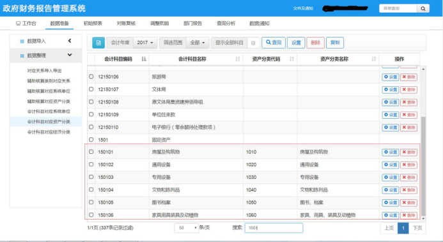
Task: Open 会计科目对应资产分类 in sidebar
Action: (49, 122)
